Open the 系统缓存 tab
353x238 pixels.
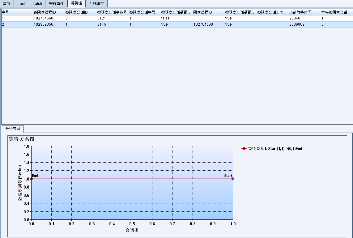coord(96,4)
